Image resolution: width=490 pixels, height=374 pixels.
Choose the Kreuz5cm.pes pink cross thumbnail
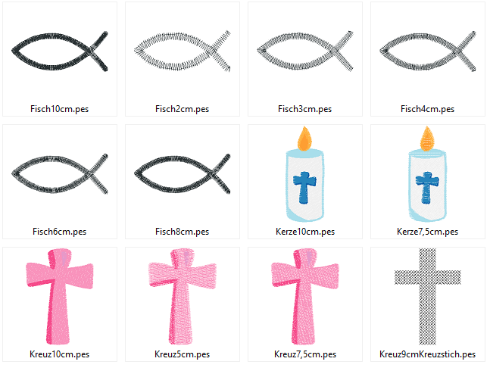183,297
